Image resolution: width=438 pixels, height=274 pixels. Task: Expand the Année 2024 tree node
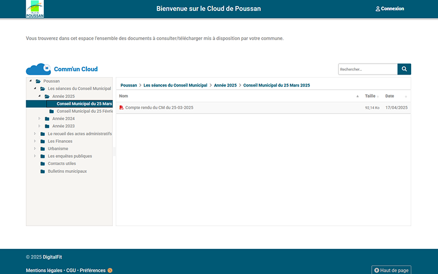coord(39,118)
